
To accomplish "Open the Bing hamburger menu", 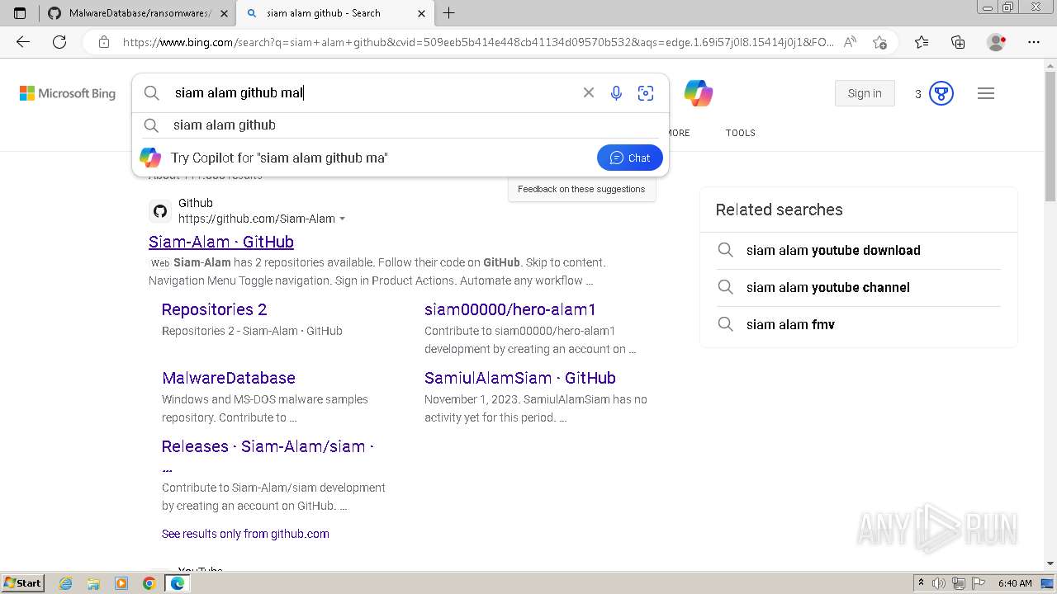I will coord(986,93).
